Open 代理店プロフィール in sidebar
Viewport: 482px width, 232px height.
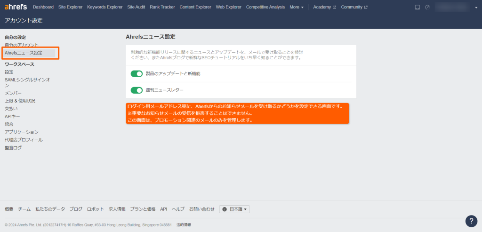[24, 140]
